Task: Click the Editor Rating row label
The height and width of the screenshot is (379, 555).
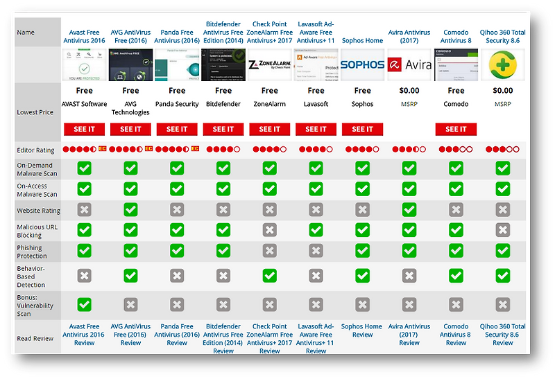Action: pyautogui.click(x=36, y=150)
